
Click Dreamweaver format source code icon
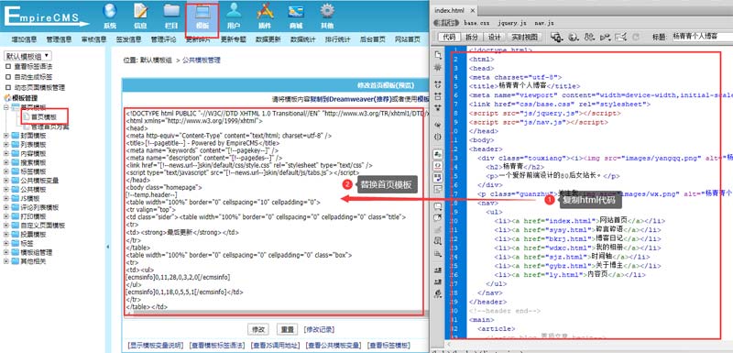(438, 293)
